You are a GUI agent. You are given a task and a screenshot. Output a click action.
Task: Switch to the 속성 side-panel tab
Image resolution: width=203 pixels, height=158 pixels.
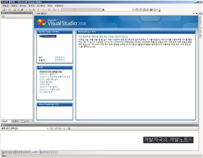tap(27, 121)
